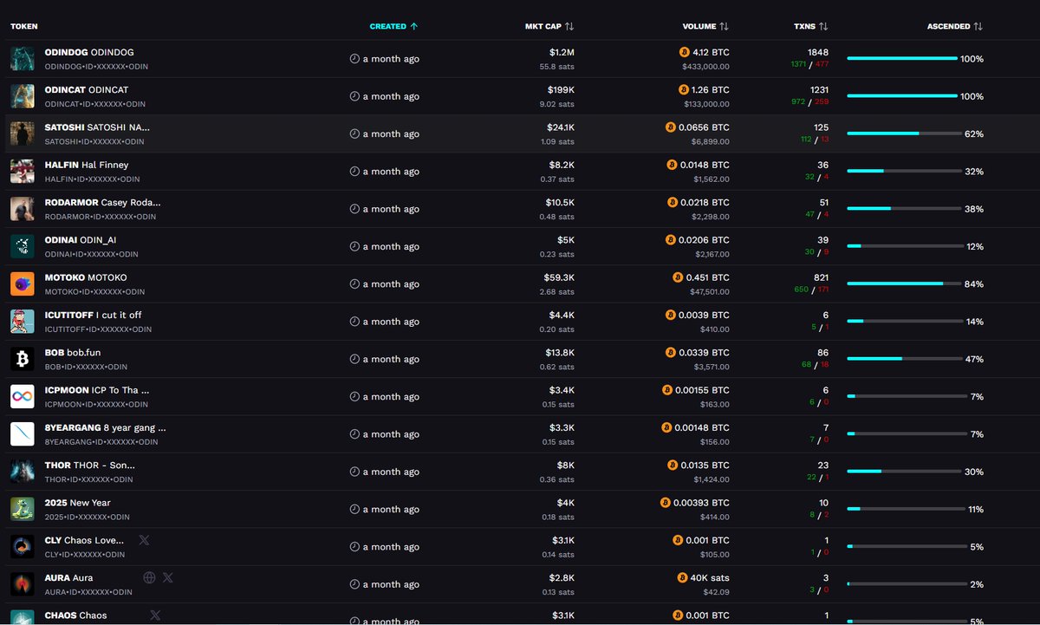Open the MOTOKO token avatar
This screenshot has width=1040, height=625.
[x=22, y=284]
